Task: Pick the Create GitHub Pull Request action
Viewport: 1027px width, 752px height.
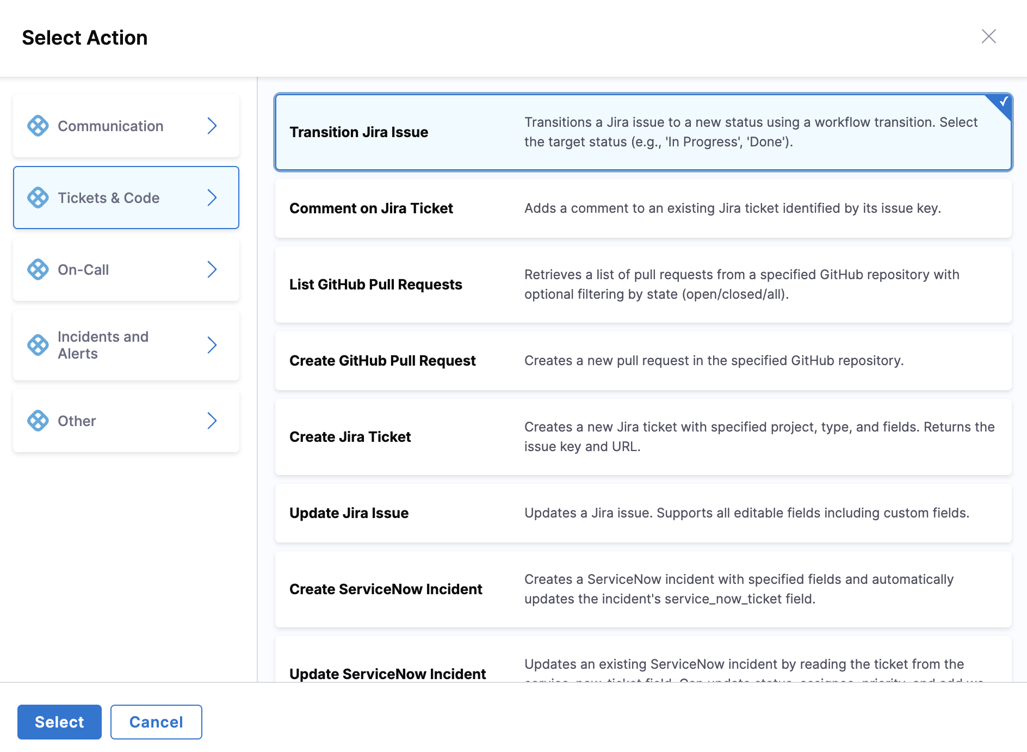Action: [644, 361]
